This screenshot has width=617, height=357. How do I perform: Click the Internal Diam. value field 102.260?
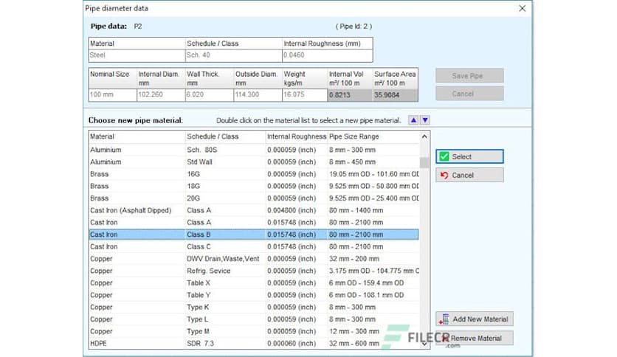(x=159, y=95)
